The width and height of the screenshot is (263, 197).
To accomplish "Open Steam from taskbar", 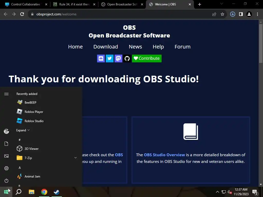I will (x=57, y=192).
